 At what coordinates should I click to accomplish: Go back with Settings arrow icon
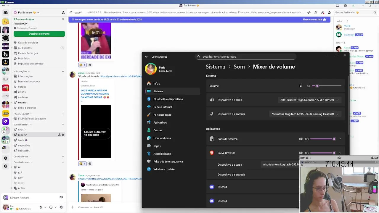click(146, 57)
